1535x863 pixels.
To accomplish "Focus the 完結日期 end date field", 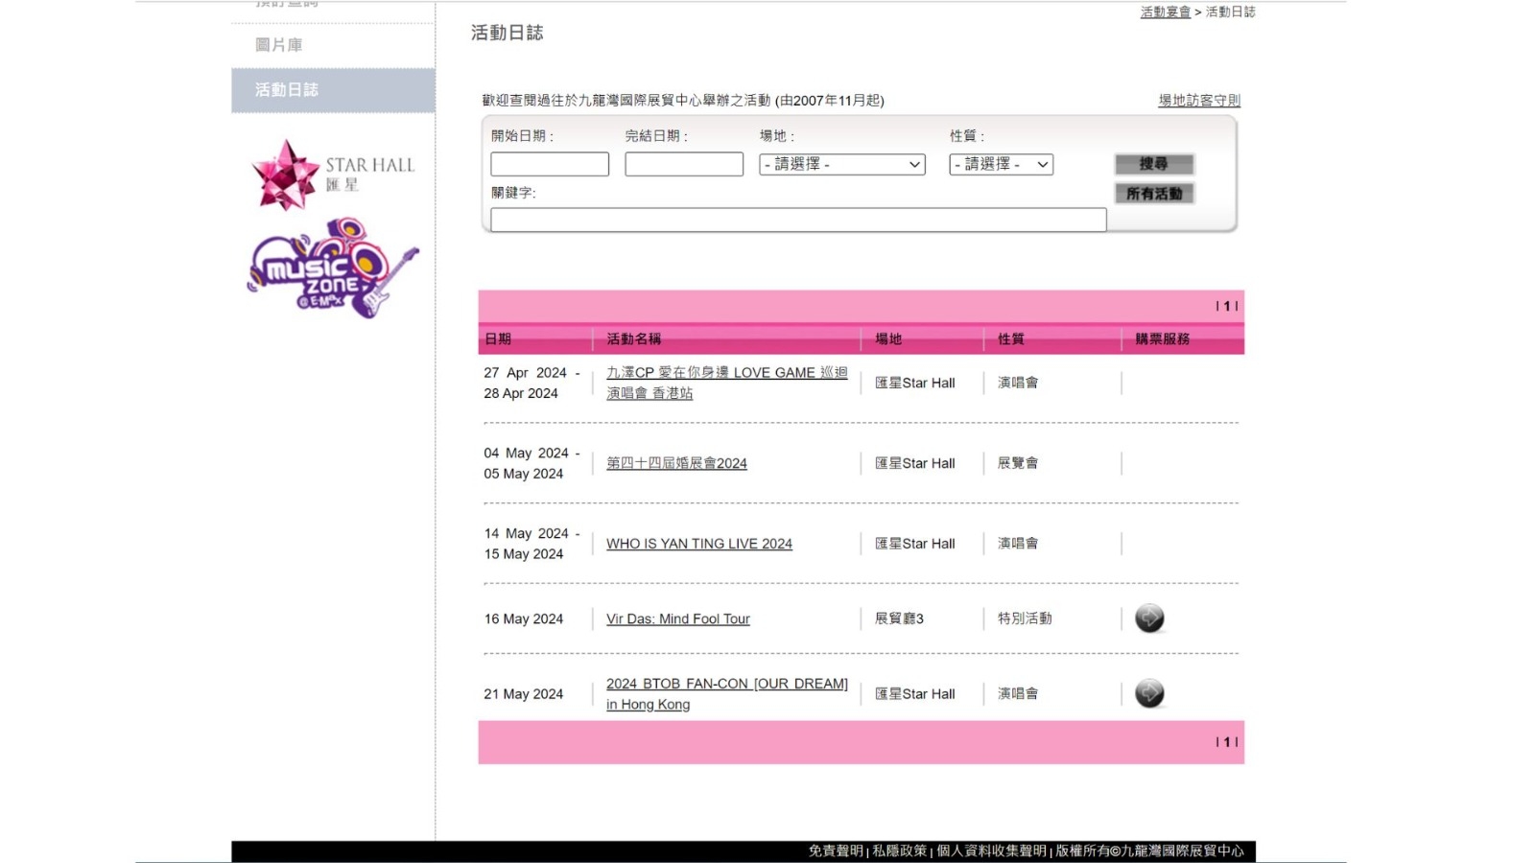I will pyautogui.click(x=684, y=164).
